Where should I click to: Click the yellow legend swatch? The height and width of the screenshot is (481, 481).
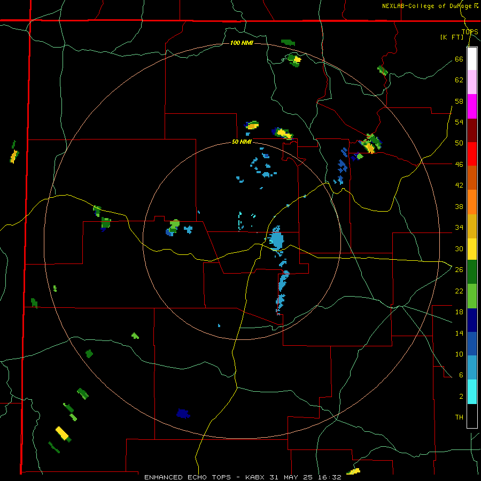[x=472, y=249]
